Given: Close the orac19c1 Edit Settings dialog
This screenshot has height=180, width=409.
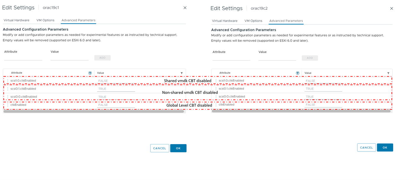Looking at the screenshot, I should tap(185, 8).
